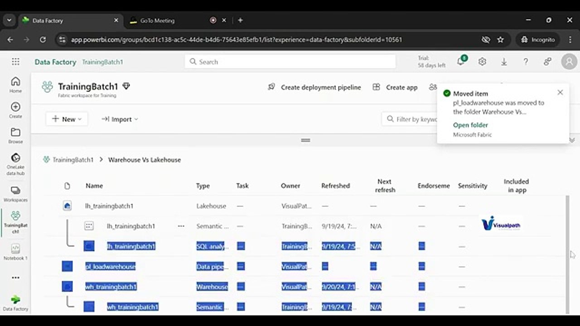This screenshot has height=326, width=580.
Task: Open settings gear
Action: (x=482, y=62)
